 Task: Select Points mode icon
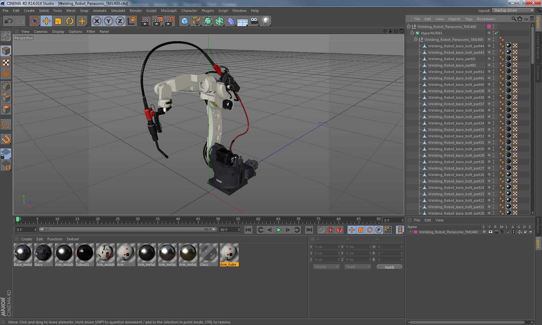tap(6, 86)
